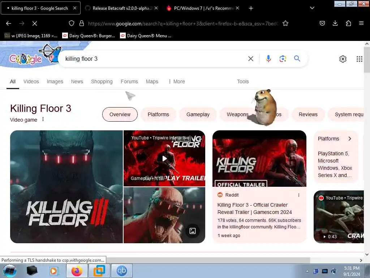Screen dimensions: 370x278
Task: Search by image with Lens icon
Action: pos(283,59)
